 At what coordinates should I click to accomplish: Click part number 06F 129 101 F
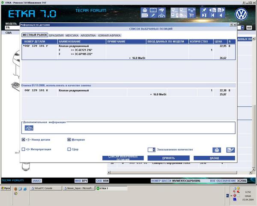[x=36, y=46]
